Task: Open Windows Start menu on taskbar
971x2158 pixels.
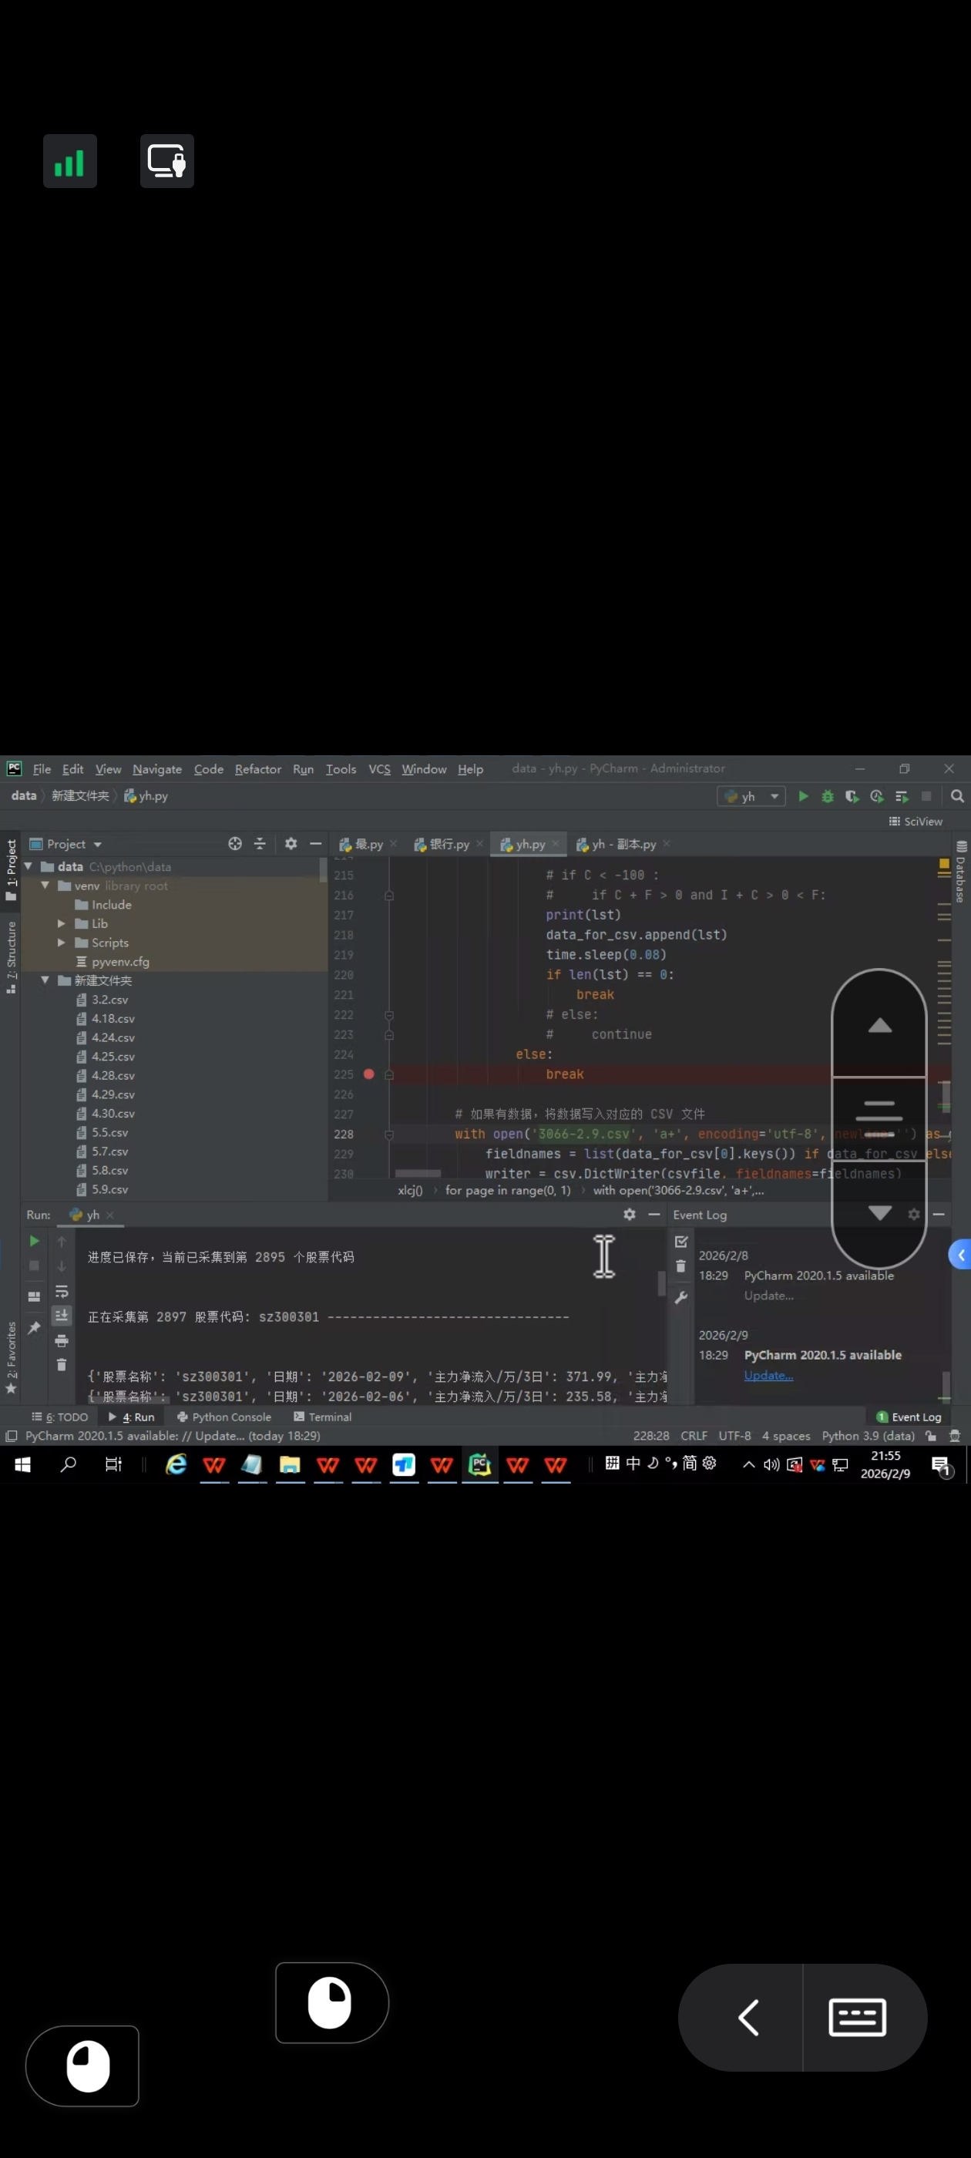Action: coord(22,1464)
